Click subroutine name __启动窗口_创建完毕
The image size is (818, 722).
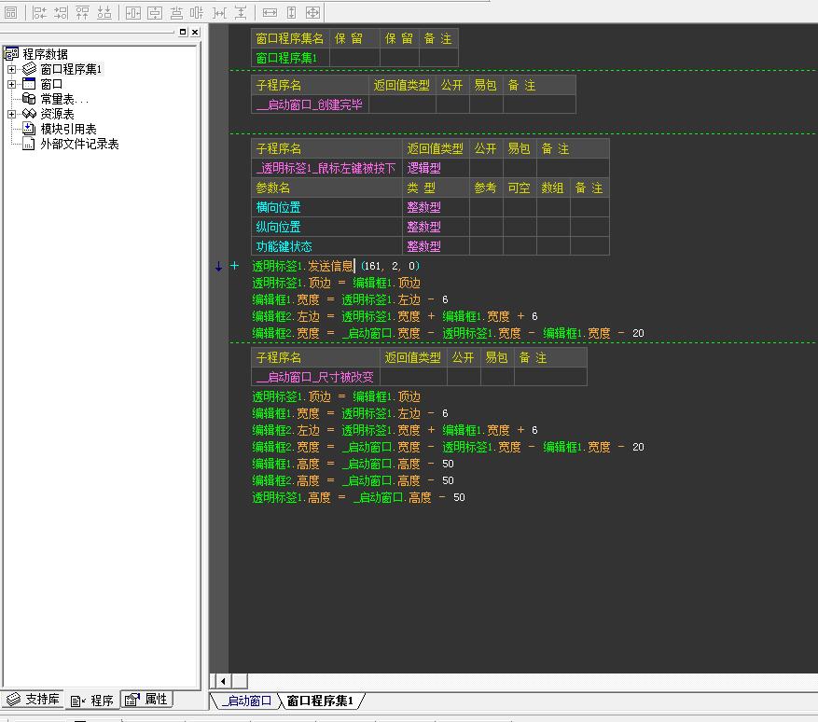310,104
